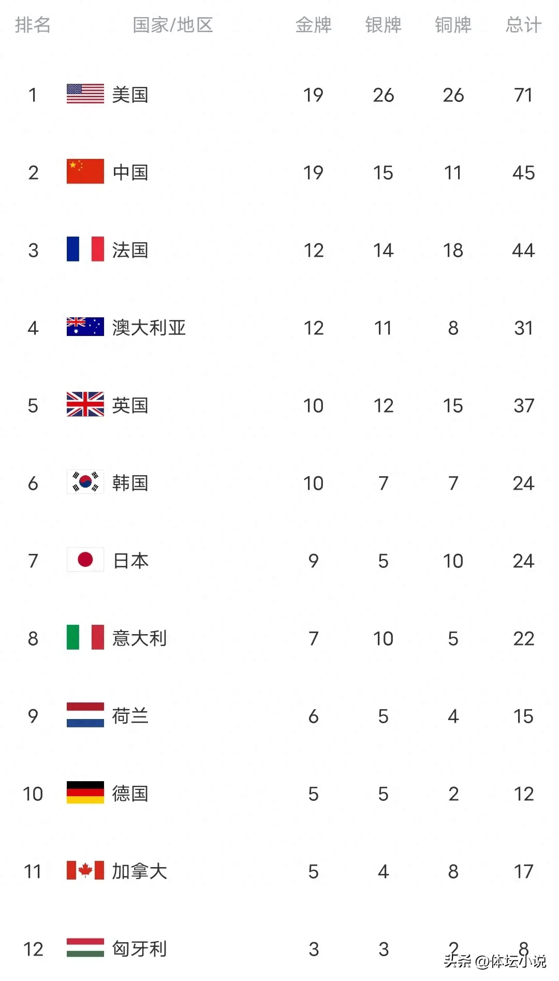Click the 国家/地区 header label
This screenshot has width=559, height=981.
pyautogui.click(x=173, y=25)
